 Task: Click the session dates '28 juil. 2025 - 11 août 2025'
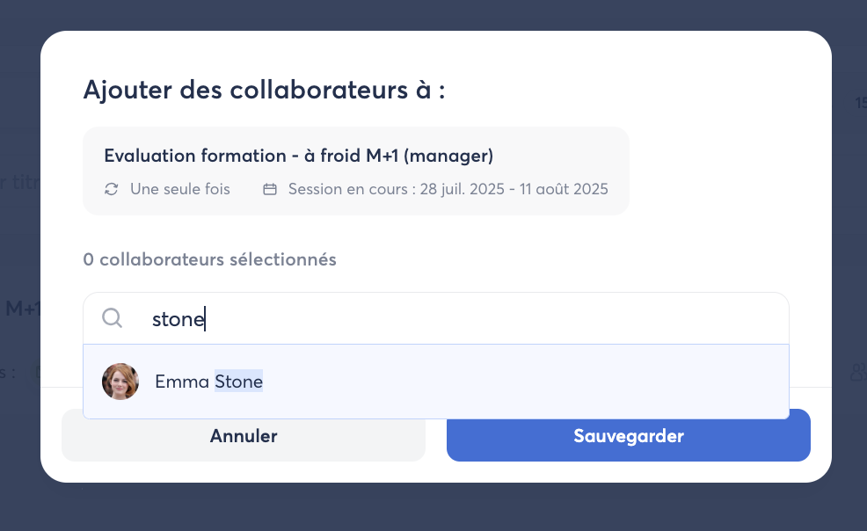[514, 189]
